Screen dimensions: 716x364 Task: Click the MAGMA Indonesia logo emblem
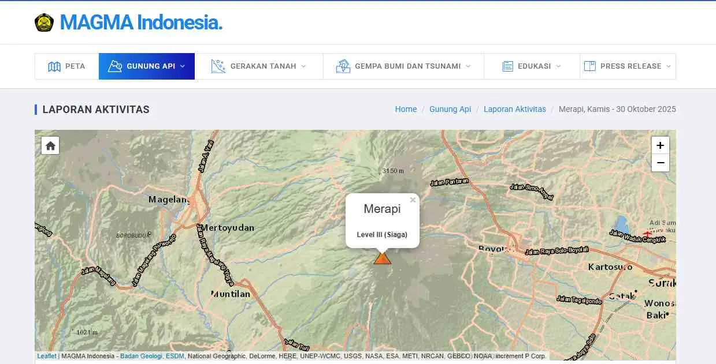(x=44, y=22)
